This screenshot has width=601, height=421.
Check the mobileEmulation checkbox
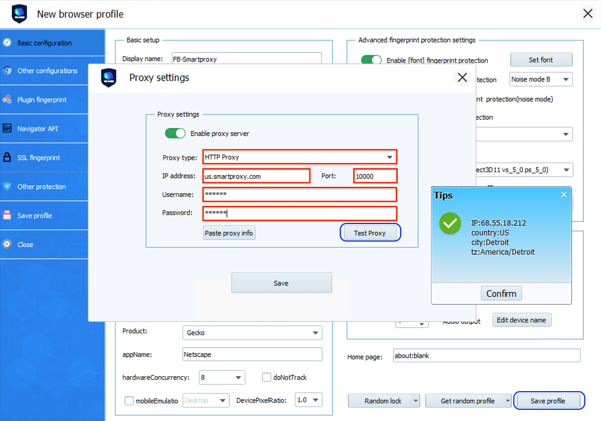tap(129, 400)
